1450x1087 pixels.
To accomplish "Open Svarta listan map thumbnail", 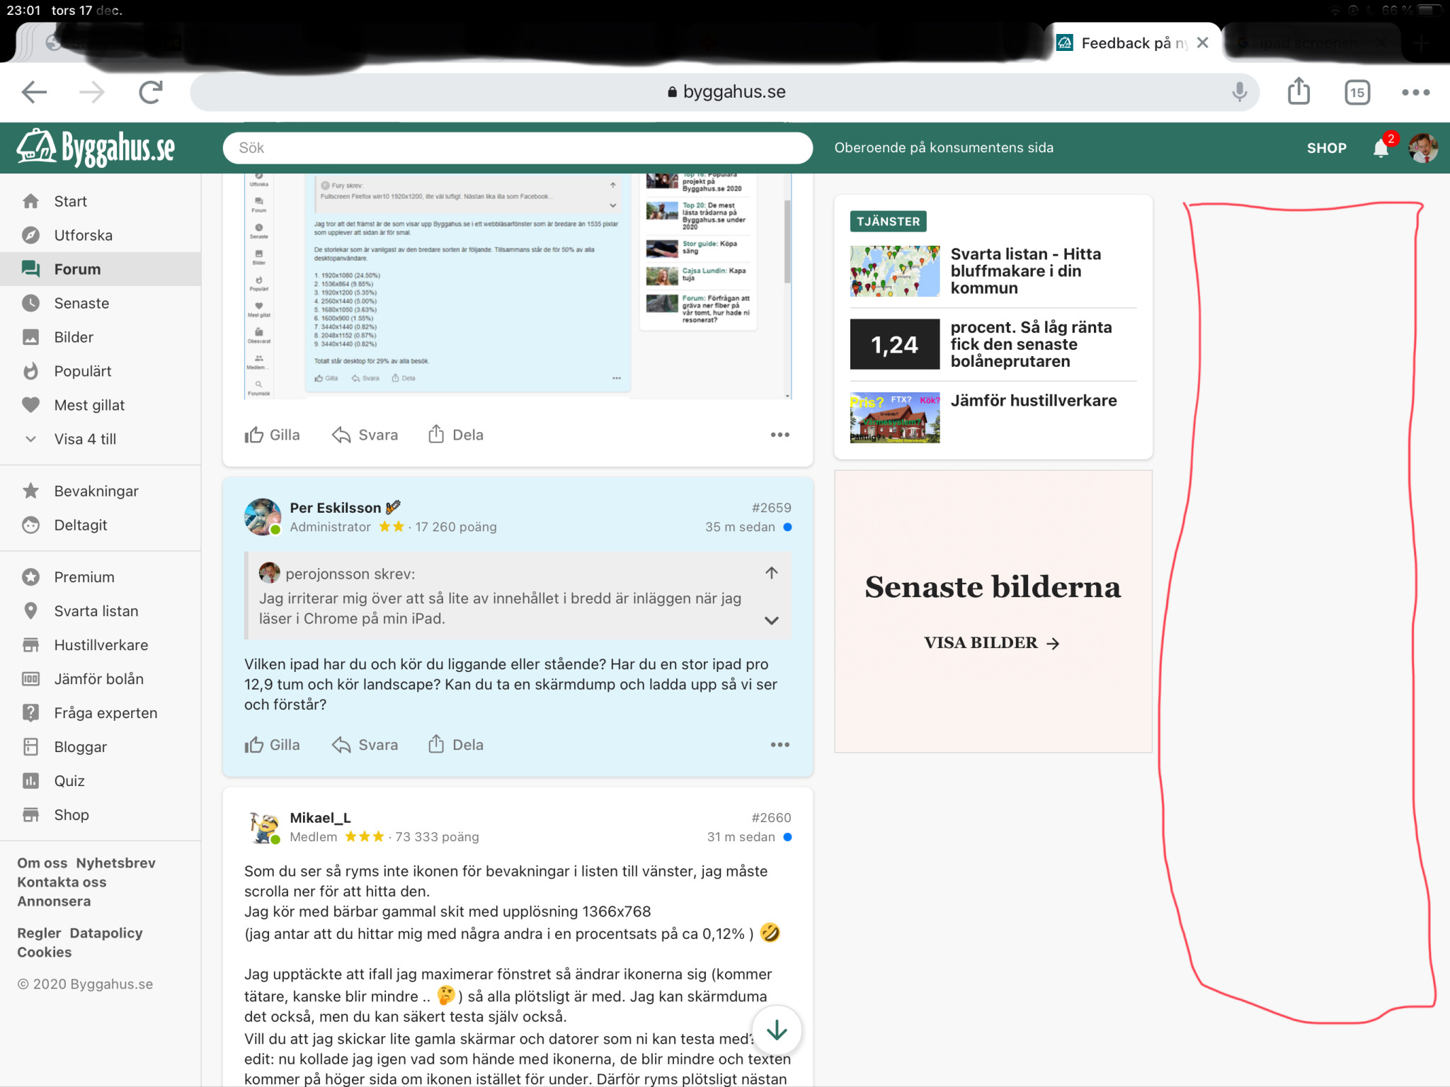I will (894, 271).
